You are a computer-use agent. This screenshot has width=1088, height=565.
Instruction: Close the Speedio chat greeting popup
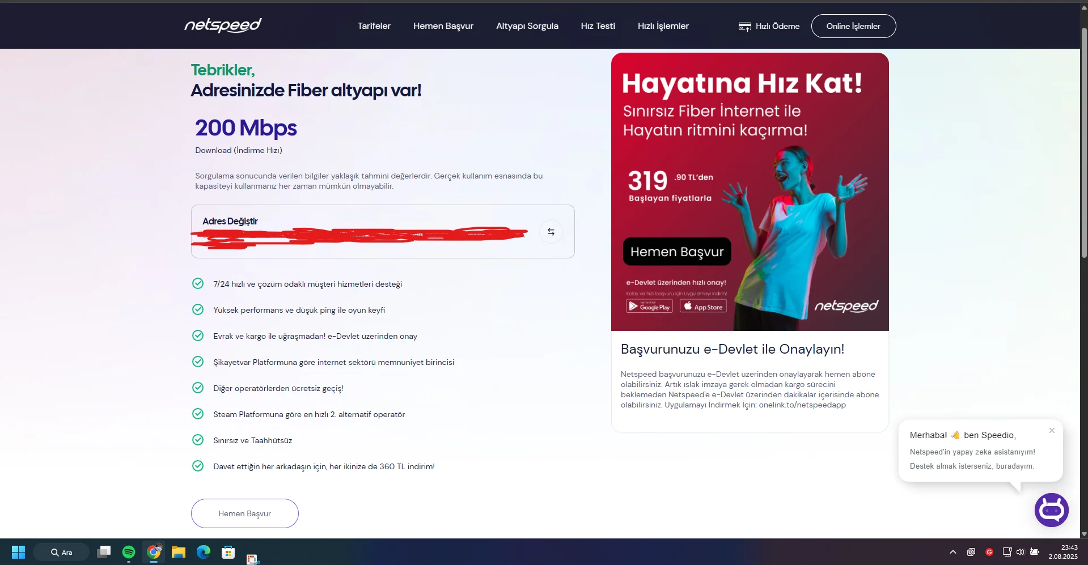pyautogui.click(x=1052, y=430)
